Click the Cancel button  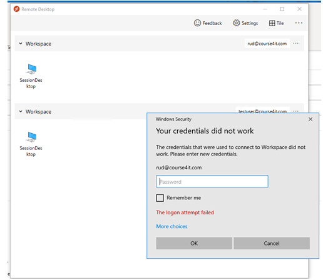(x=272, y=243)
